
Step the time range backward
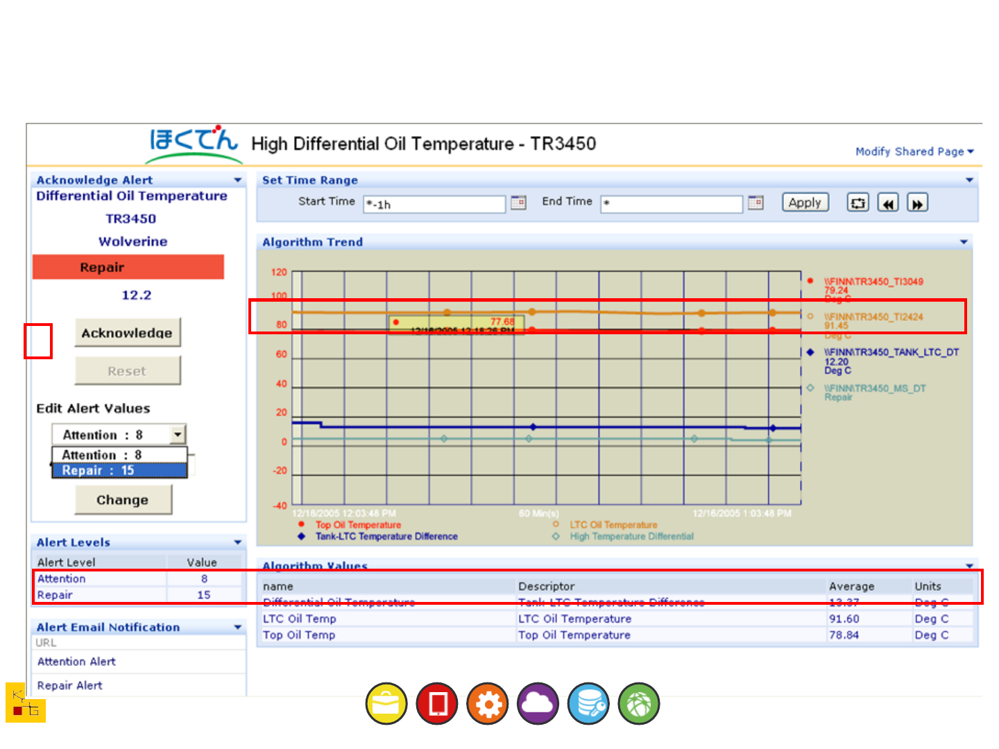coord(888,203)
